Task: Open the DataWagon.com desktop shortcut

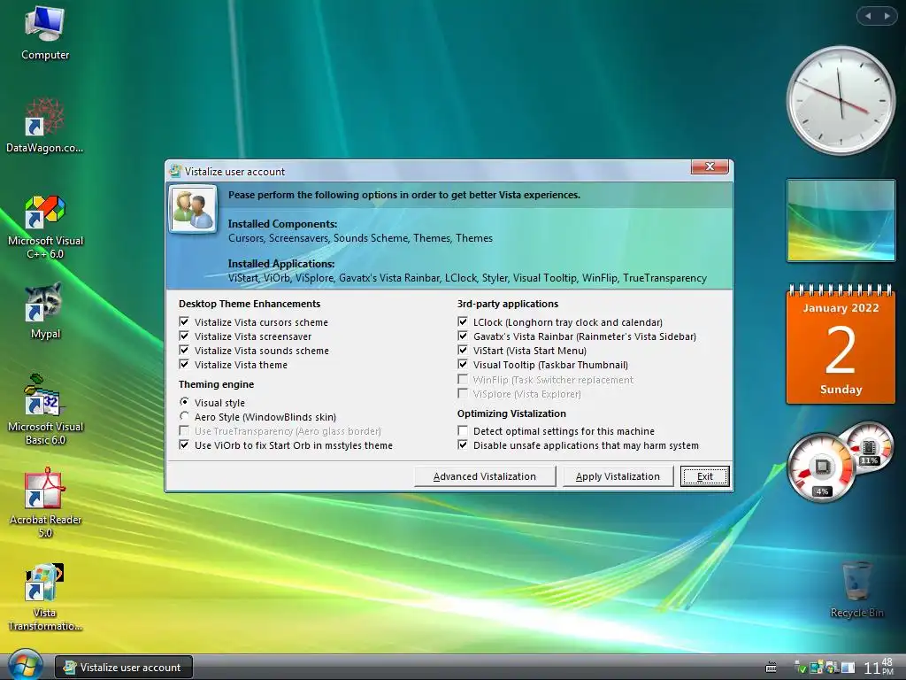Action: point(44,125)
